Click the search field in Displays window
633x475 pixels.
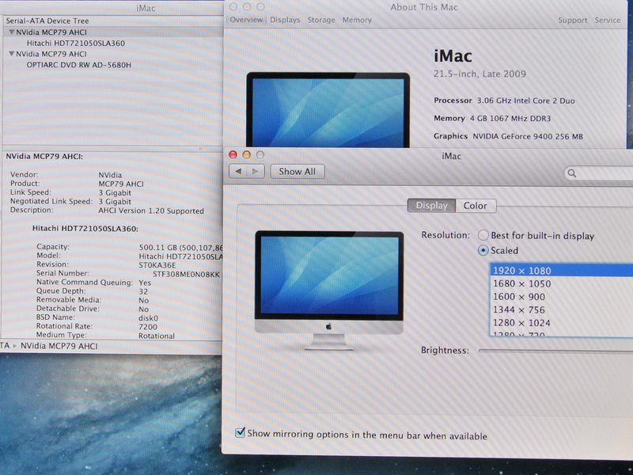click(x=599, y=173)
